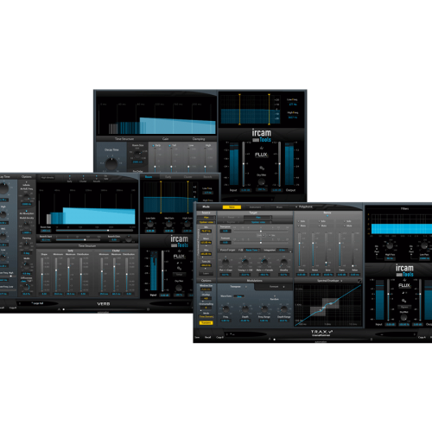Click the Output value field in Verb Session
The width and height of the screenshot is (432, 432).
coord(276,190)
